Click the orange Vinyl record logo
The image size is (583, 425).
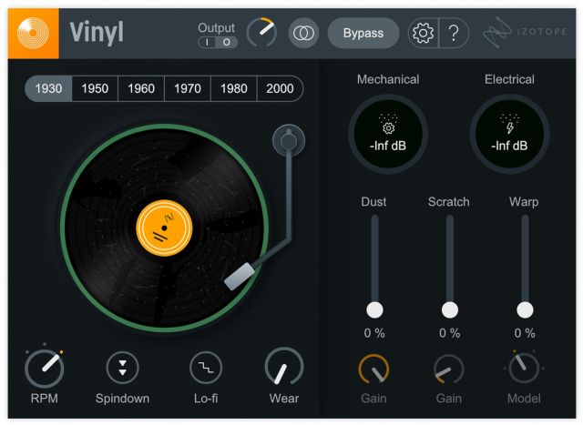[x=33, y=34]
